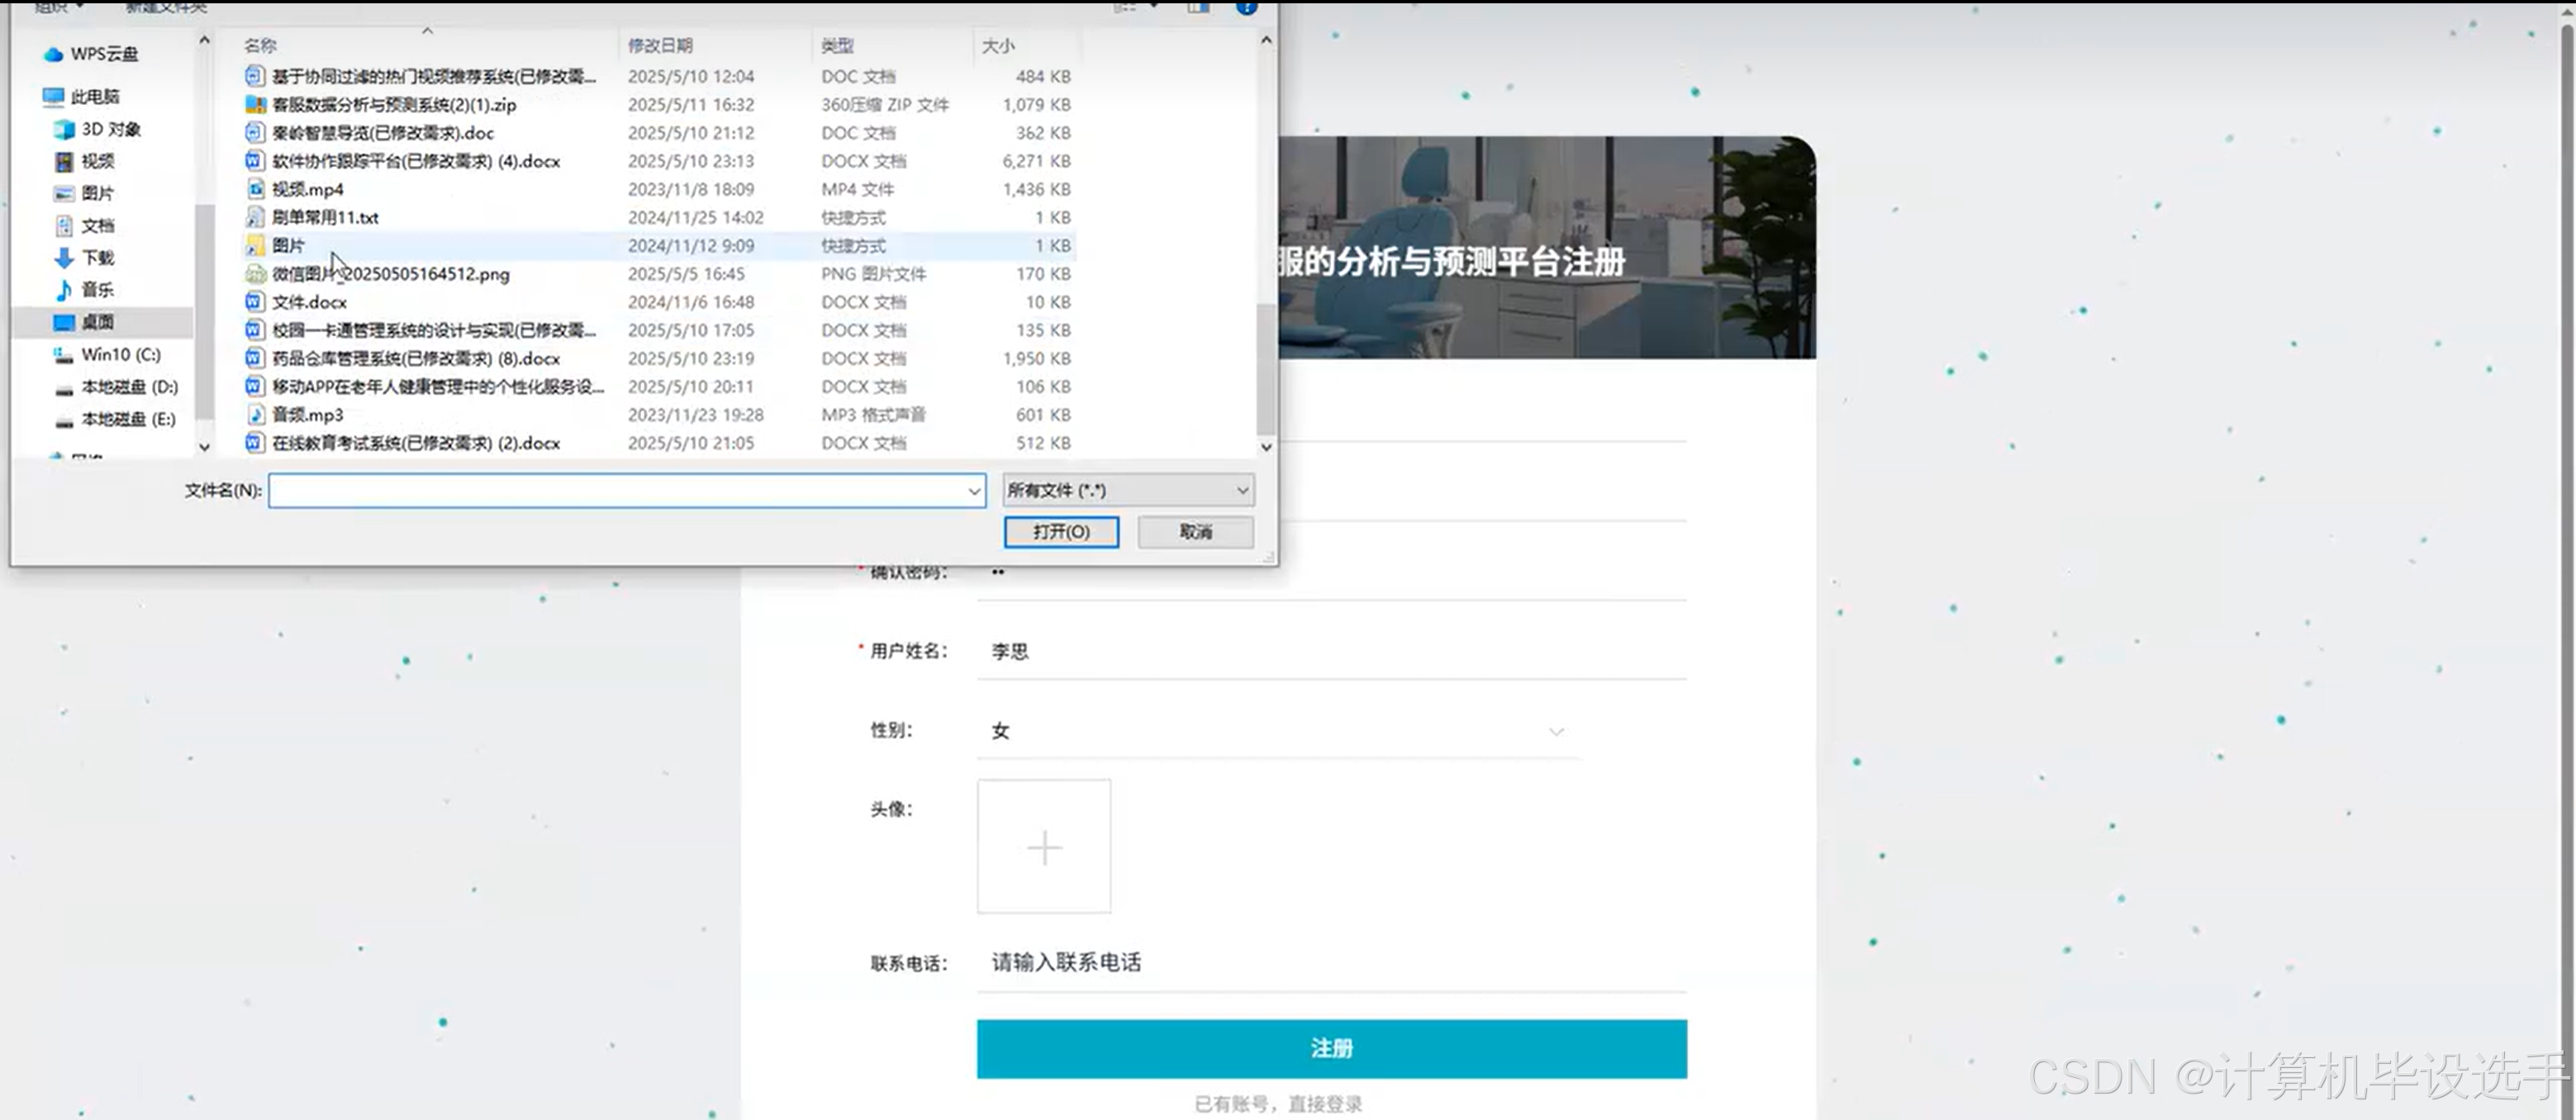Image resolution: width=2576 pixels, height=1120 pixels.
Task: Click file list scrollbar down arrow
Action: pos(1266,447)
